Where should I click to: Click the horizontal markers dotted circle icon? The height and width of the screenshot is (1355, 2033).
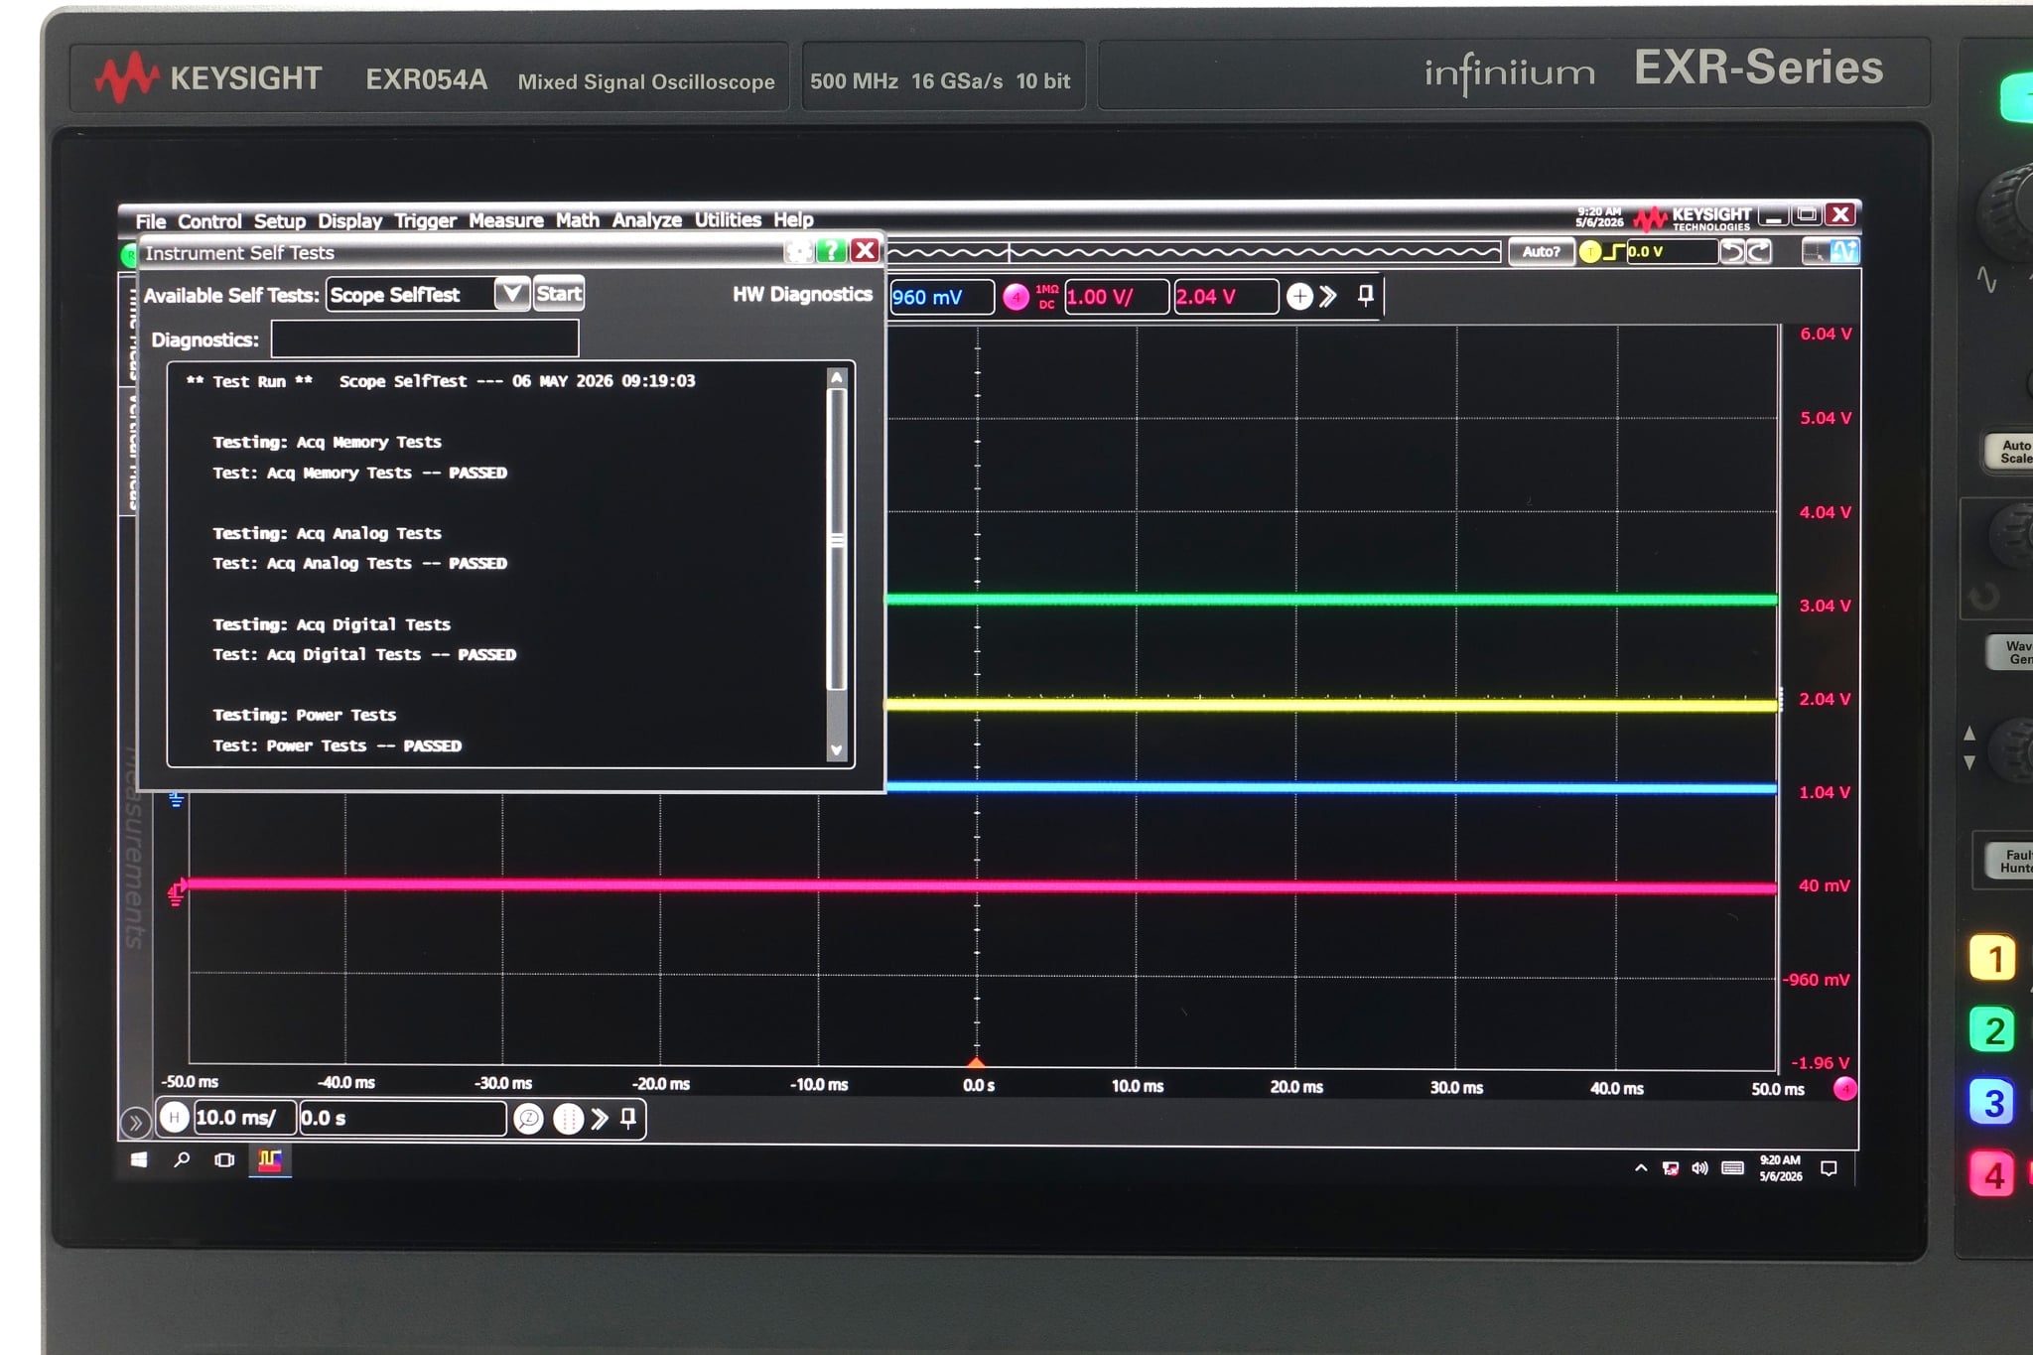tap(567, 1120)
